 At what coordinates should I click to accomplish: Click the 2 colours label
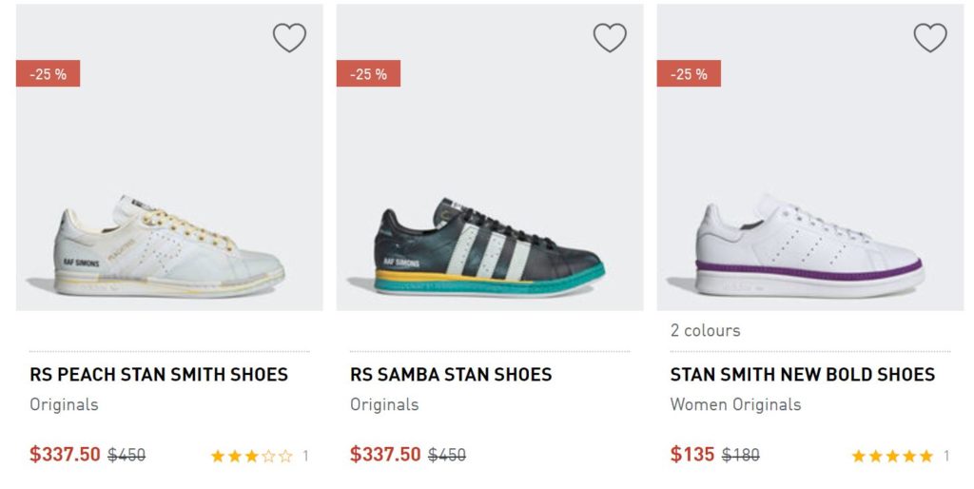pos(705,331)
